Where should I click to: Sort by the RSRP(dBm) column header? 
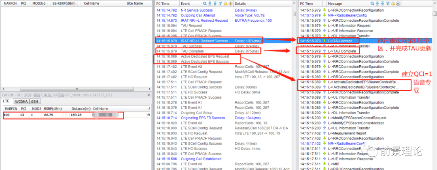tap(53, 109)
